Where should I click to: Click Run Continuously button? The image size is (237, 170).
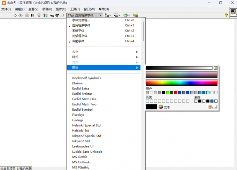pyautogui.click(x=21, y=15)
